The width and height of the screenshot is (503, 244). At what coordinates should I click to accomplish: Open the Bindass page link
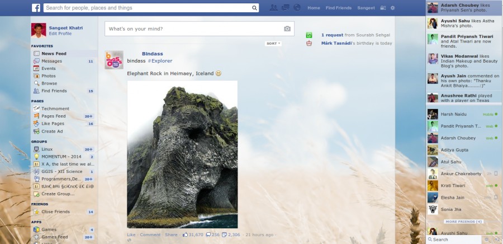pyautogui.click(x=153, y=54)
